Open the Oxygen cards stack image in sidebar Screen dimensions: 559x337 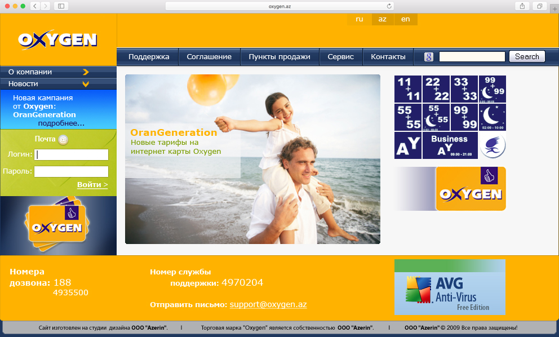pyautogui.click(x=57, y=225)
